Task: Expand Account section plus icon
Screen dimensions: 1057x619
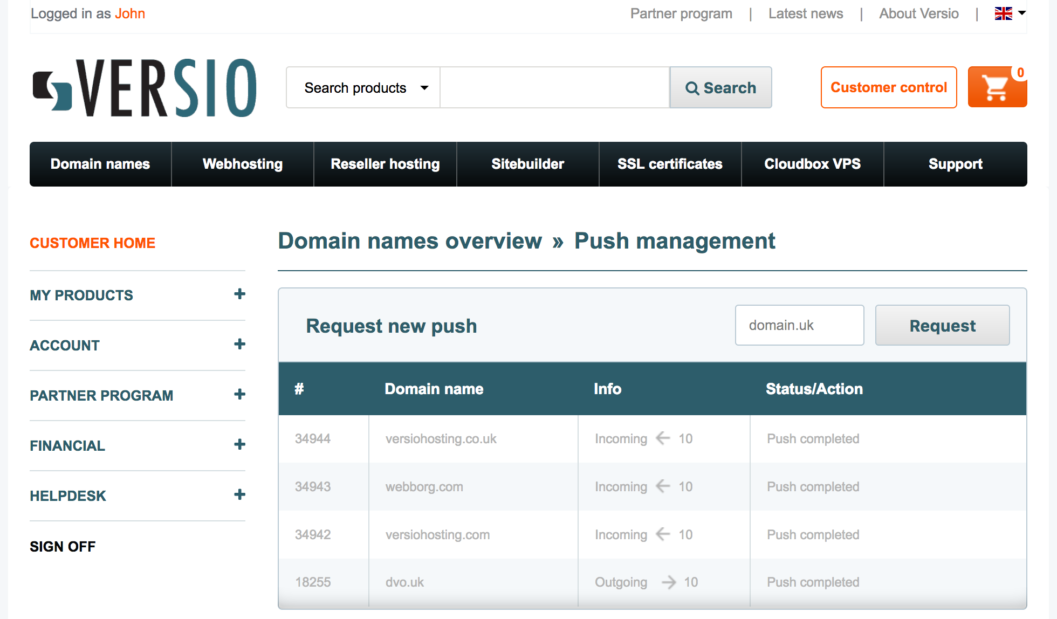Action: [239, 344]
